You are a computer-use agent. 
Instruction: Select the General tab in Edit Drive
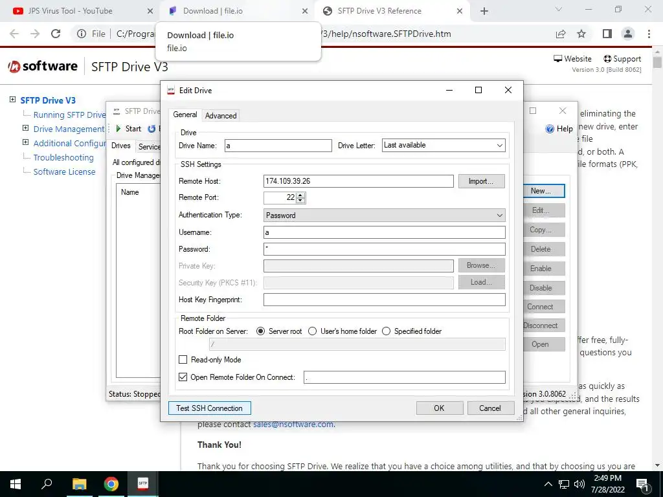(x=185, y=115)
